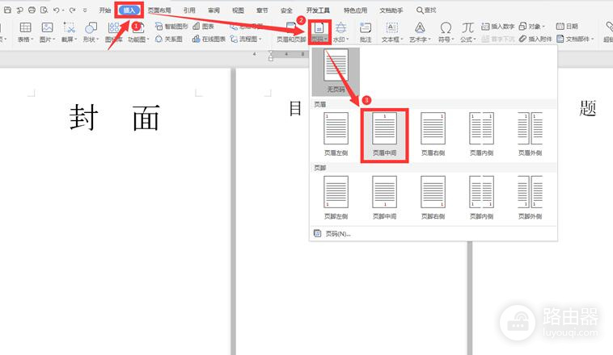Click the 页眉和页脚 button

coord(291,32)
